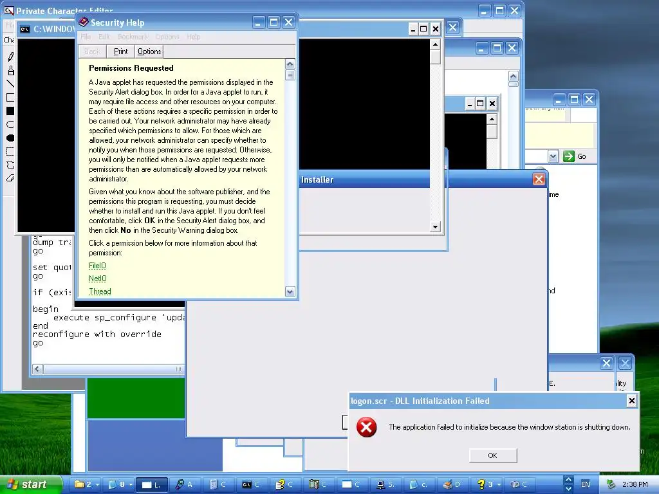
Task: Select the Hollow Ellipse tool
Action: pos(10,124)
